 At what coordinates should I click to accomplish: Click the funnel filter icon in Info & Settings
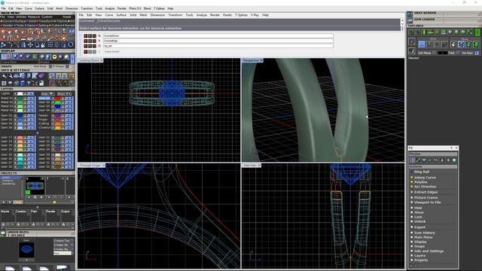(29, 83)
